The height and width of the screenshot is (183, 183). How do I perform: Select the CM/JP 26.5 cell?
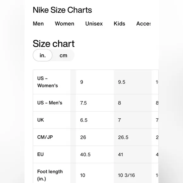(x=133, y=137)
